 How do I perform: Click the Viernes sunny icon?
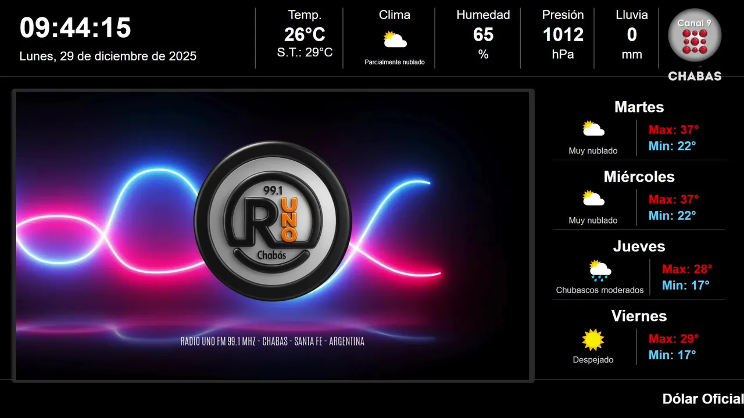[x=593, y=340]
